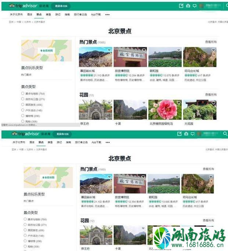Select 景点与地标 (764) radio in lower page
This screenshot has height=251, width=228.
pyautogui.click(x=25, y=219)
